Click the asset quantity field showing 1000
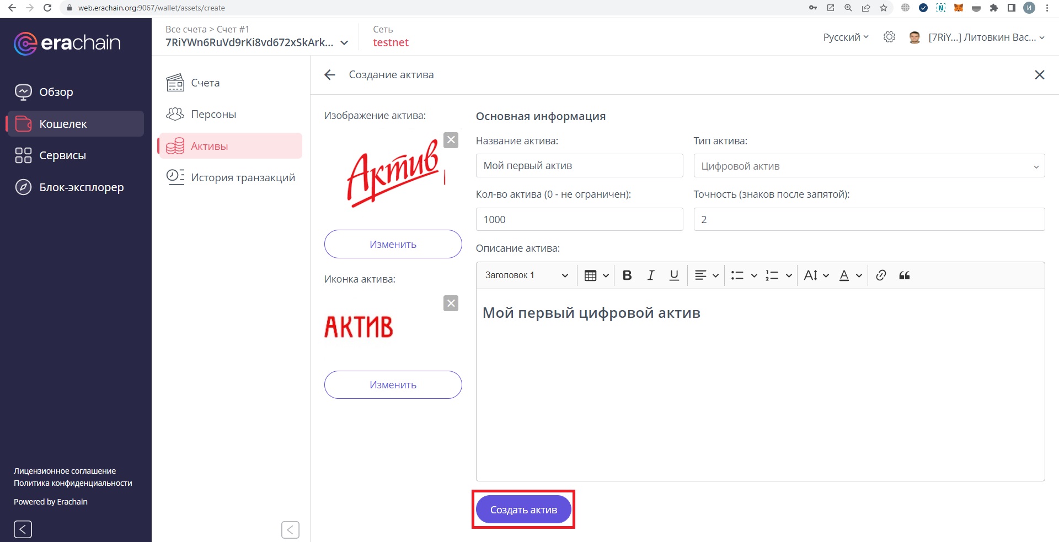1059x542 pixels. tap(579, 219)
